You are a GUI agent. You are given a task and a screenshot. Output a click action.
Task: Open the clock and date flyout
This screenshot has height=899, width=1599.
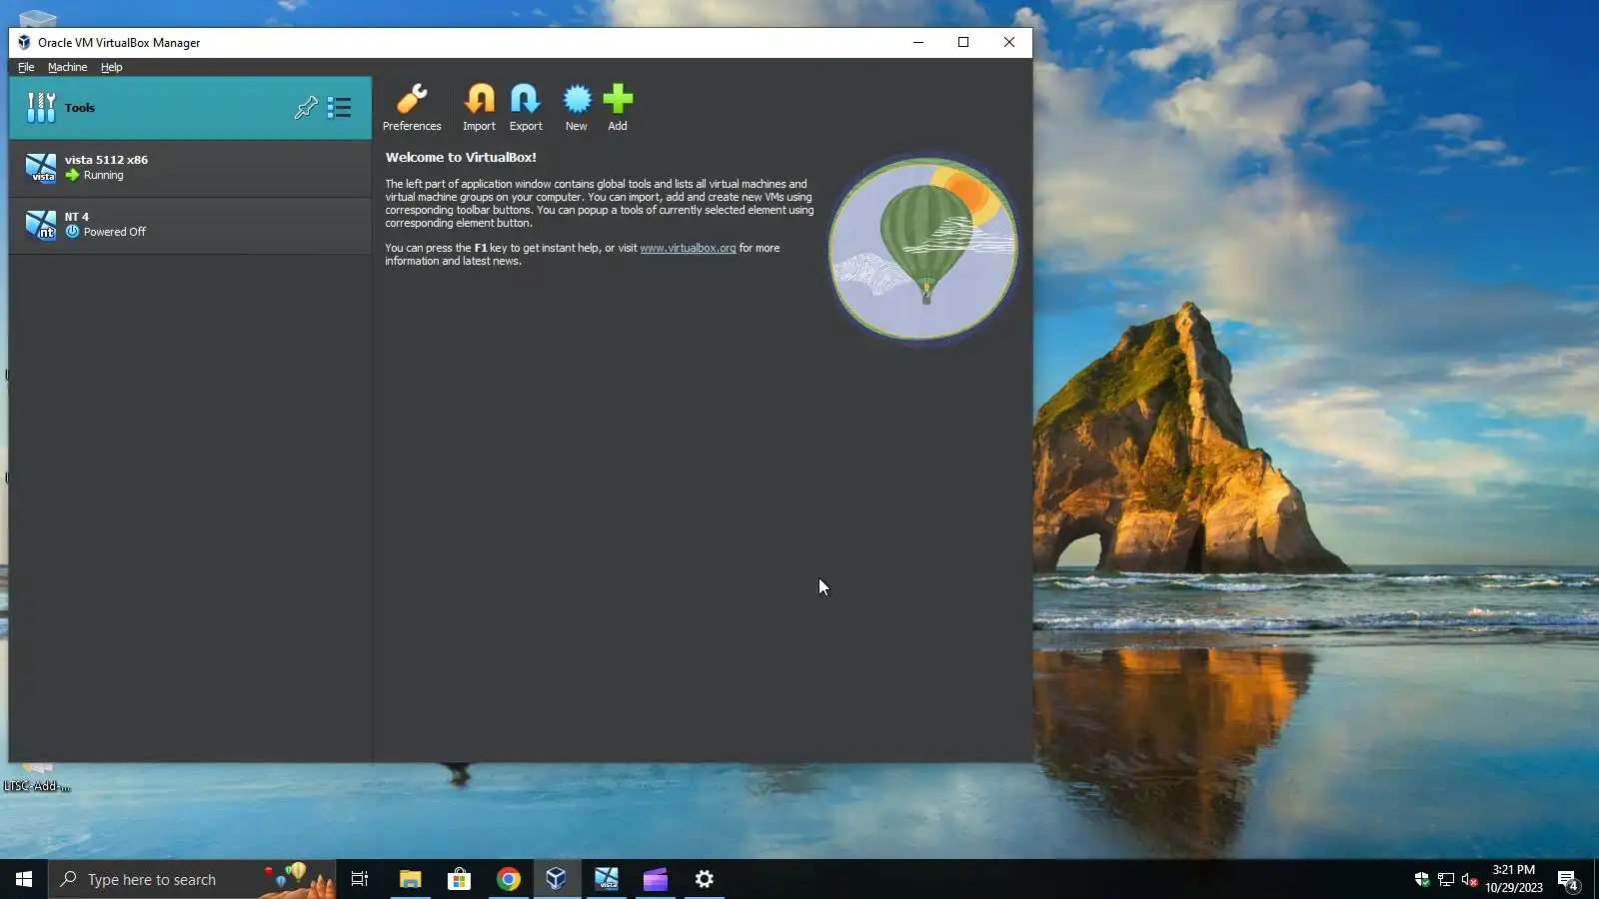coord(1513,879)
